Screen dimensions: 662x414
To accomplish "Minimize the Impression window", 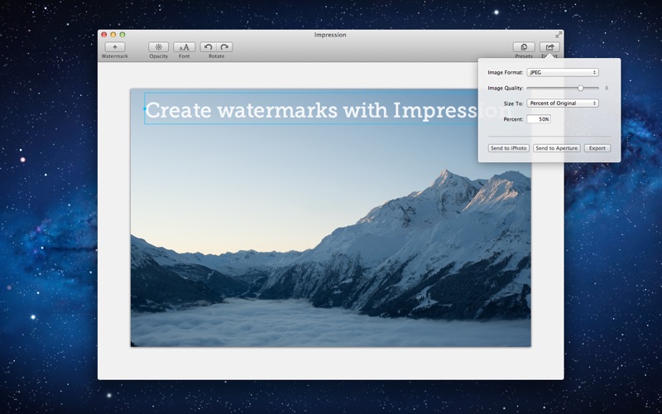I will click(113, 35).
